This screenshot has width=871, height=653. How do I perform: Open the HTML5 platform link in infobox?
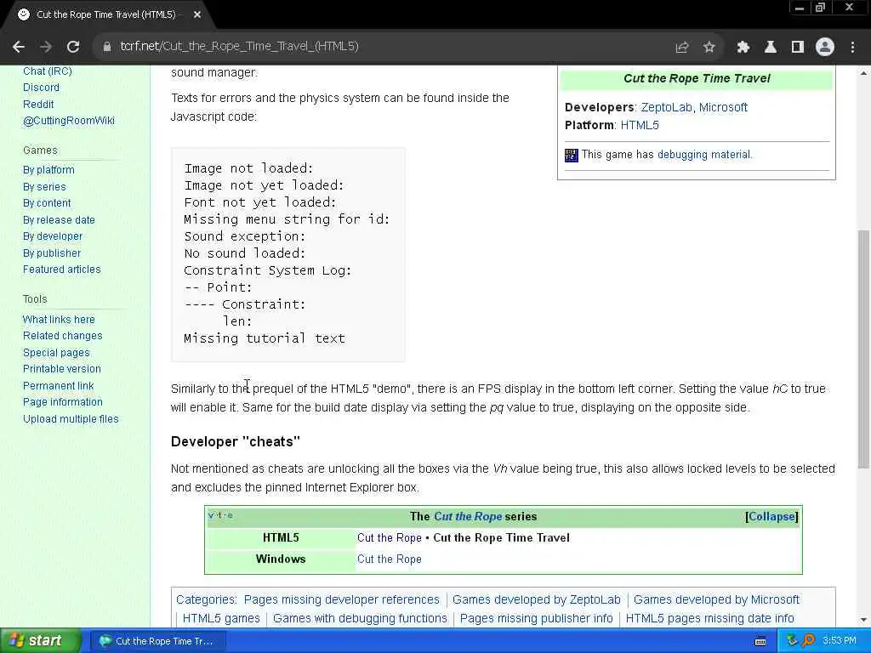(x=640, y=125)
